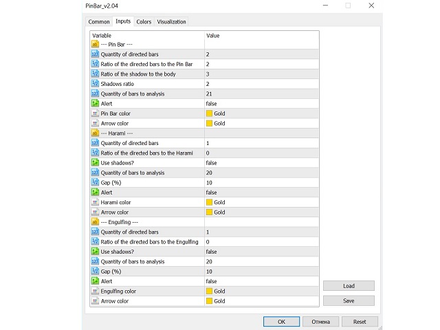Click the icon beside Shadows ratio
Screen dimensions: 440x330
(95, 84)
